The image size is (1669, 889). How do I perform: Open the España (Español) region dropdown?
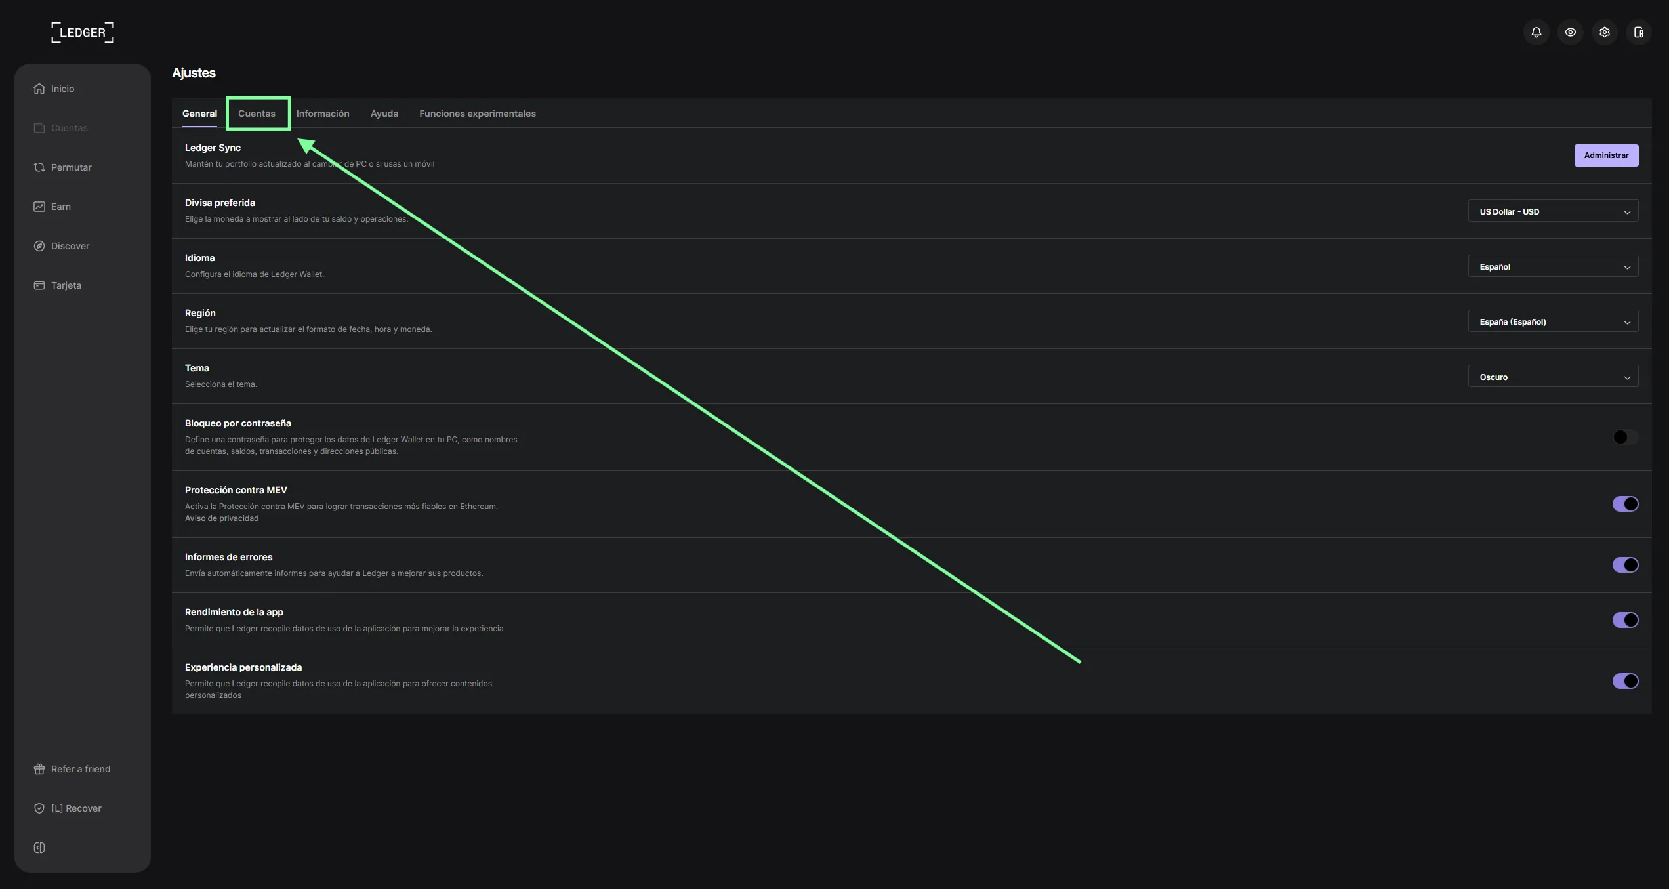(x=1553, y=321)
